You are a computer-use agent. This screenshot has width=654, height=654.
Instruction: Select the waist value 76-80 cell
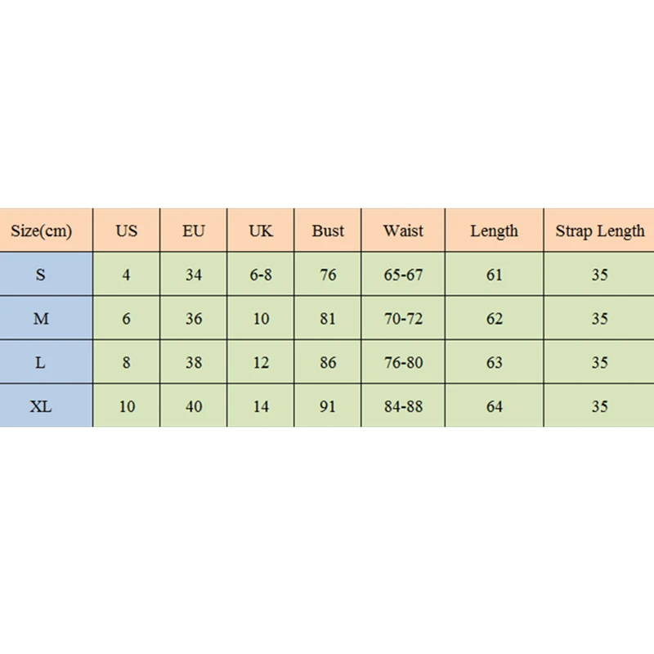pos(404,362)
